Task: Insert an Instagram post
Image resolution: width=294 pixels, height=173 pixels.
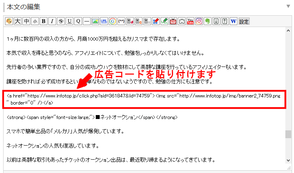Action: 199,21
